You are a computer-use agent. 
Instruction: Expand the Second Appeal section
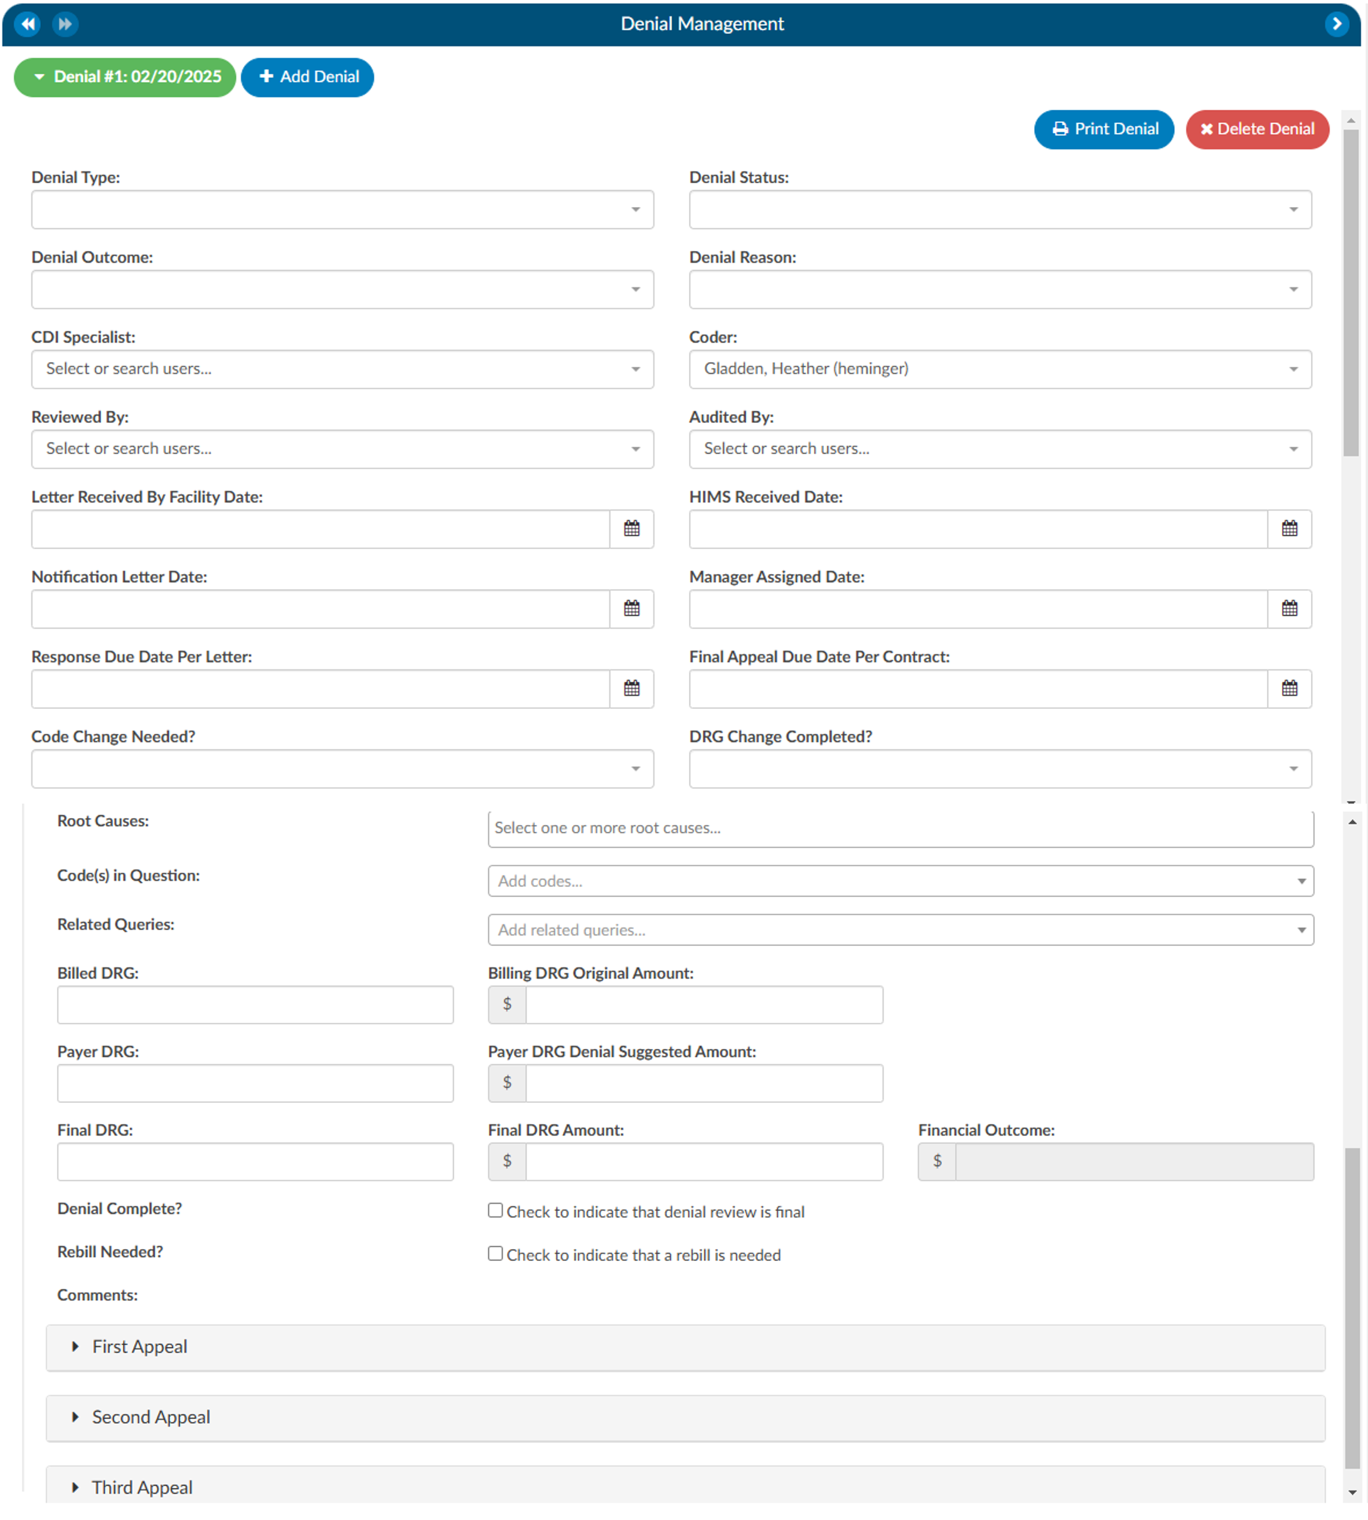[685, 1418]
